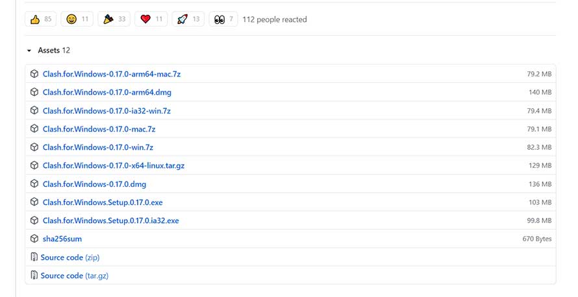Click the 79.2 MB size text
This screenshot has width=578, height=297.
click(539, 74)
